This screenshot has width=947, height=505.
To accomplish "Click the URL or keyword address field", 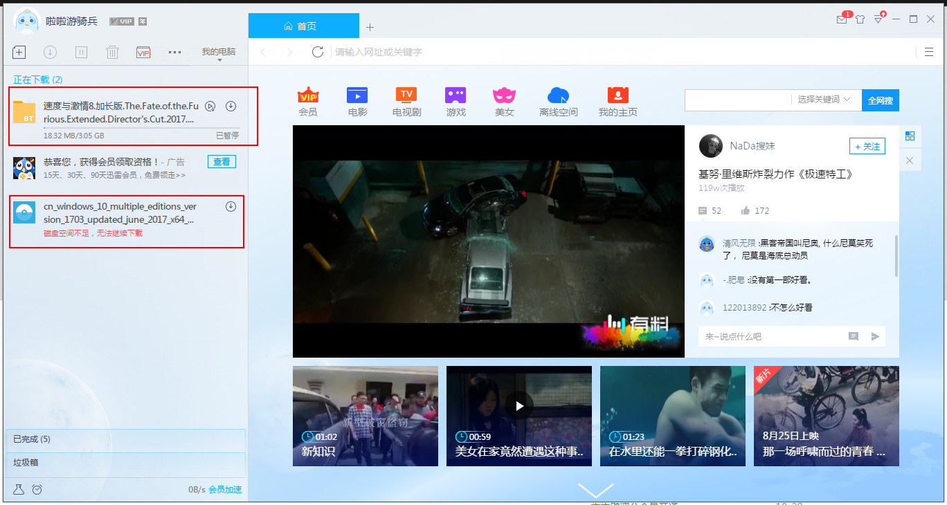I will (623, 52).
